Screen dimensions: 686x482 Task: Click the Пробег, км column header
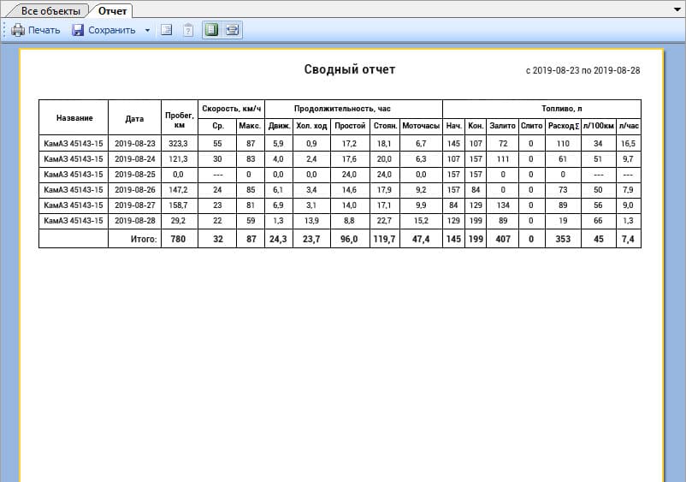pos(179,117)
